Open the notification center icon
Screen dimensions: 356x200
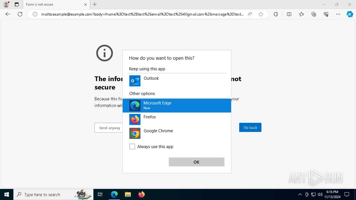click(x=347, y=194)
